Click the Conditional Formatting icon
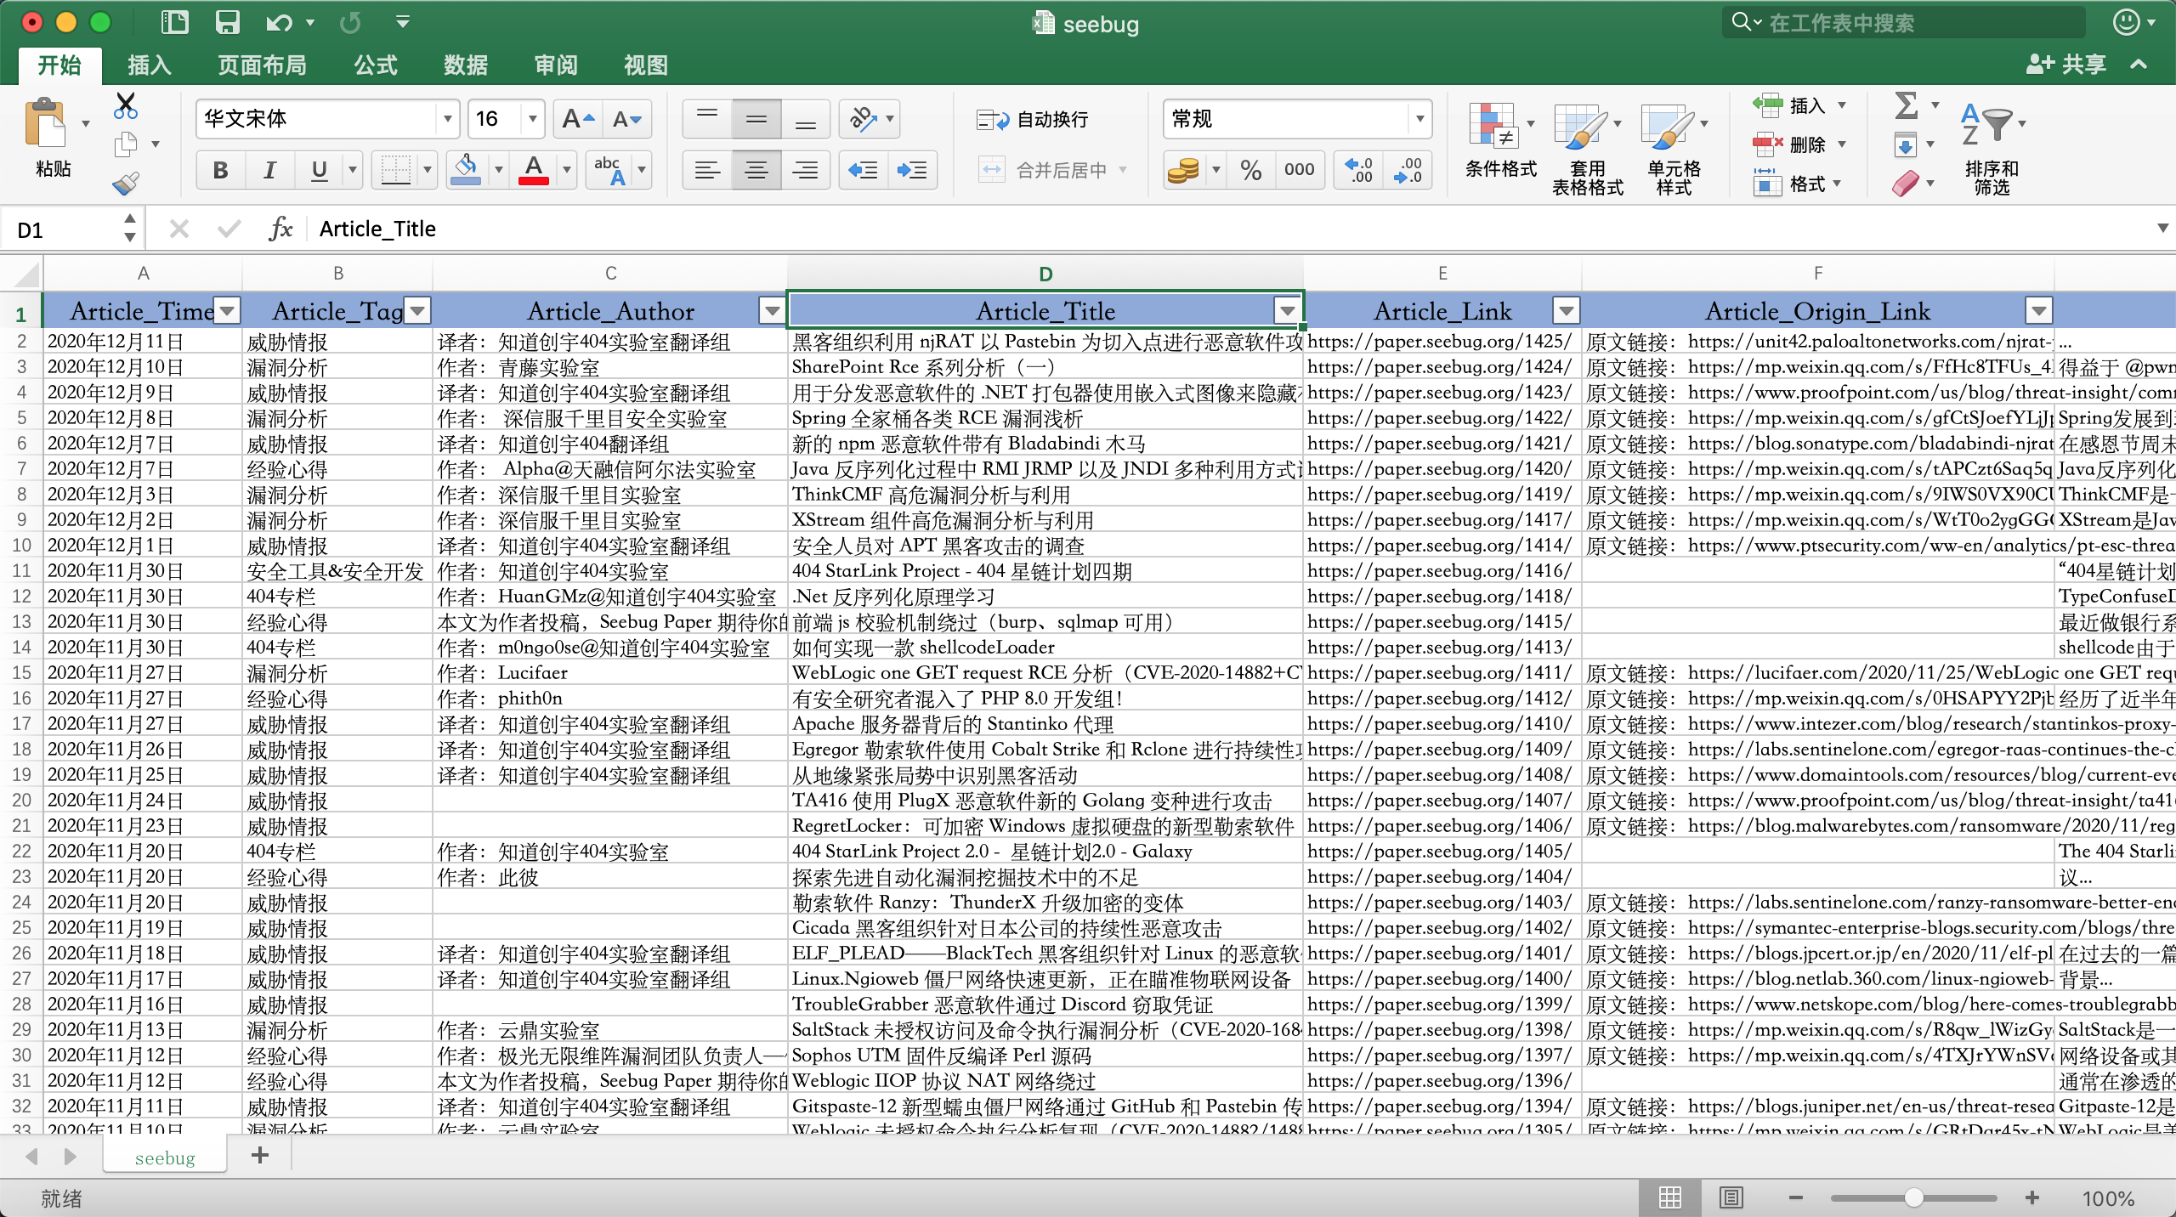This screenshot has width=2176, height=1217. [1493, 126]
